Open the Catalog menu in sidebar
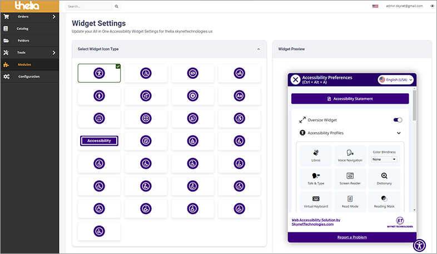Image resolution: width=437 pixels, height=254 pixels. (22, 28)
